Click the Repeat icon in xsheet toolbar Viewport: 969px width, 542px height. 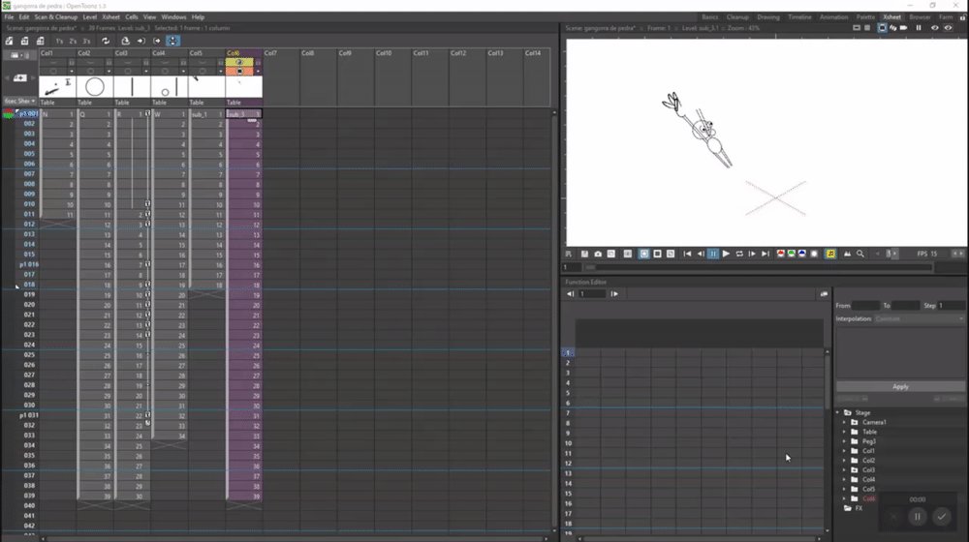pos(106,41)
